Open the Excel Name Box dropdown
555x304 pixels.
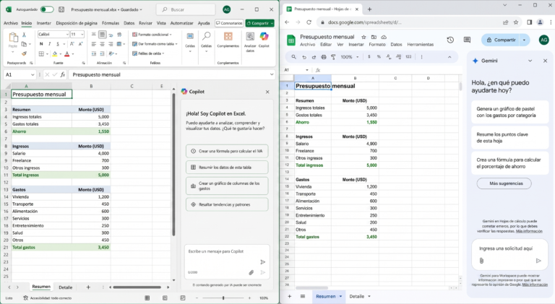[x=33, y=74]
